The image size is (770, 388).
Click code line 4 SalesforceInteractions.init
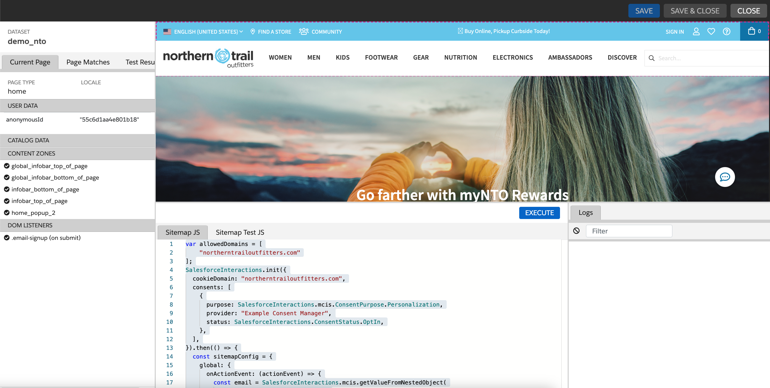coord(236,270)
